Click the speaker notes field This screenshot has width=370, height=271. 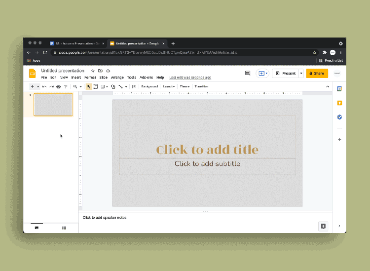click(205, 218)
